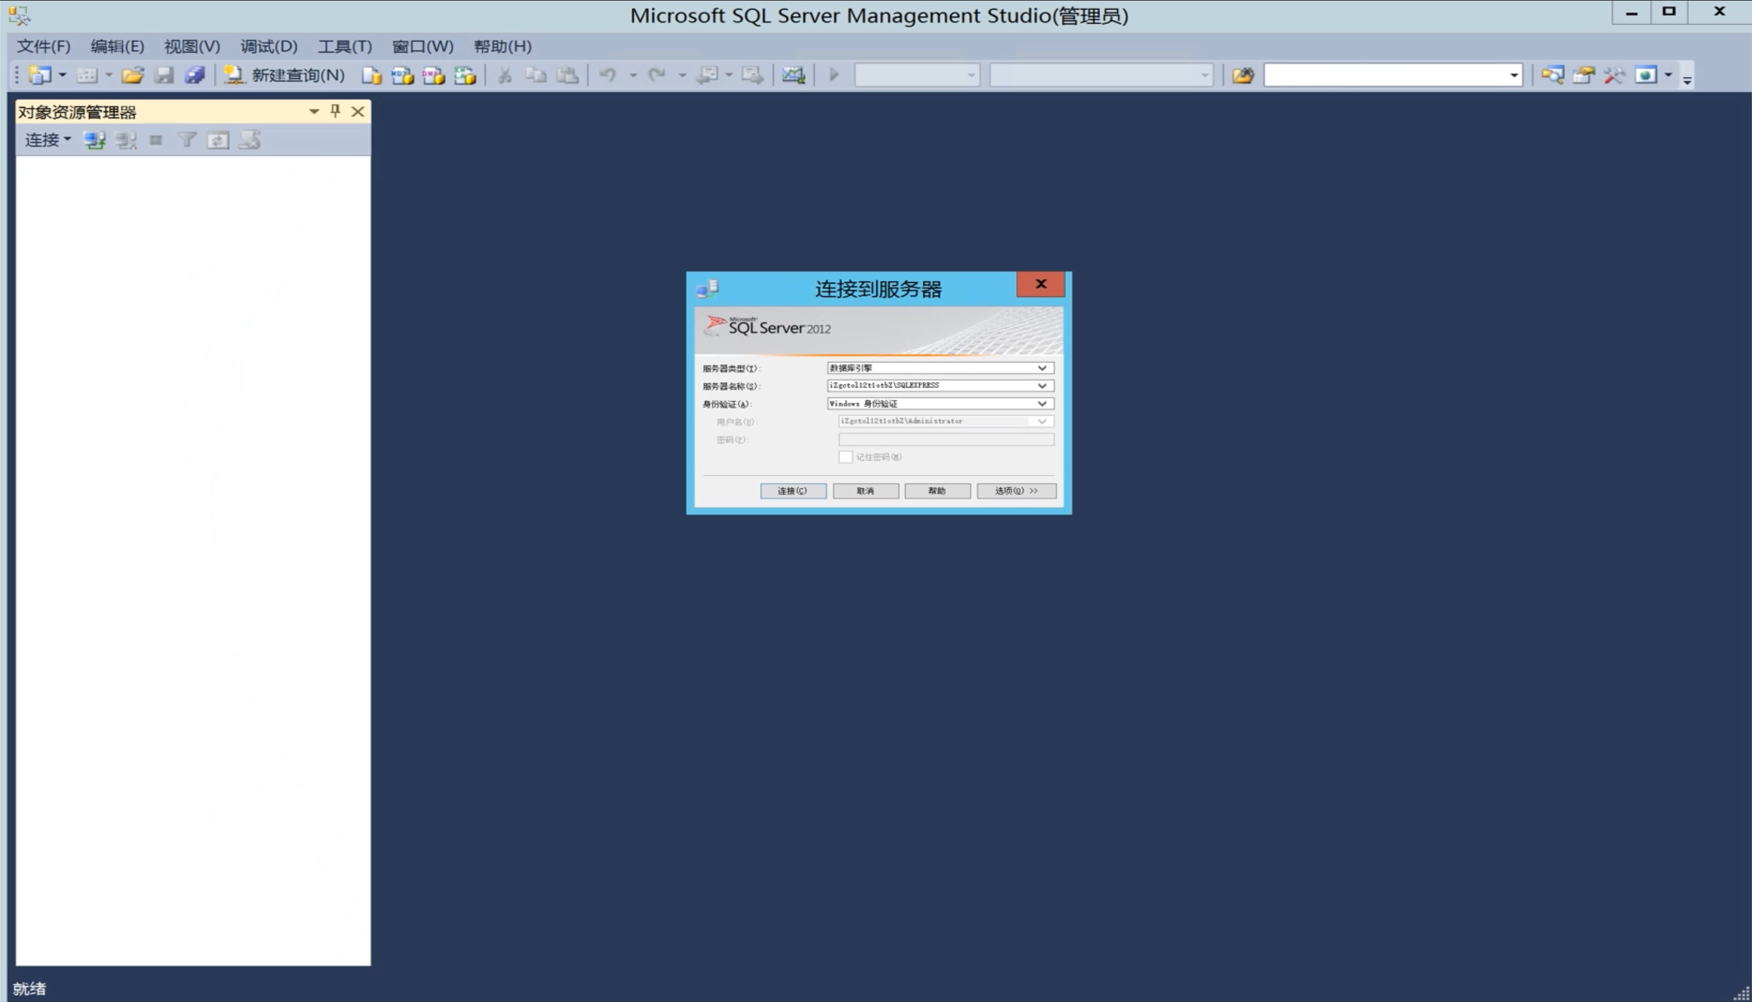Click the Paste clipboard icon

pyautogui.click(x=567, y=75)
